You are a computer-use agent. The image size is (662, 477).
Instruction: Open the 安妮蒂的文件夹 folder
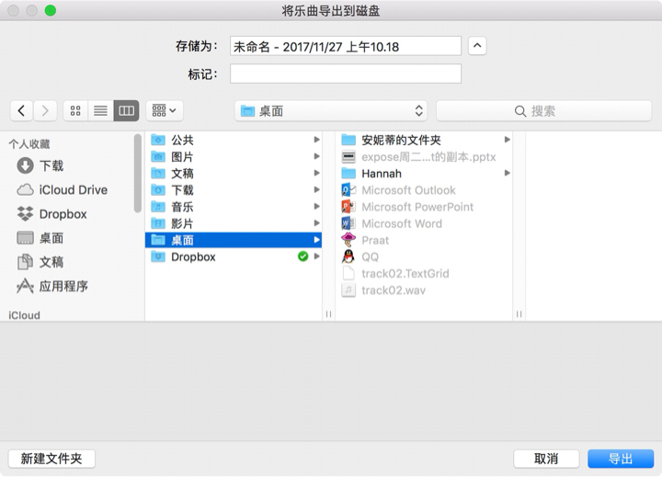point(424,140)
